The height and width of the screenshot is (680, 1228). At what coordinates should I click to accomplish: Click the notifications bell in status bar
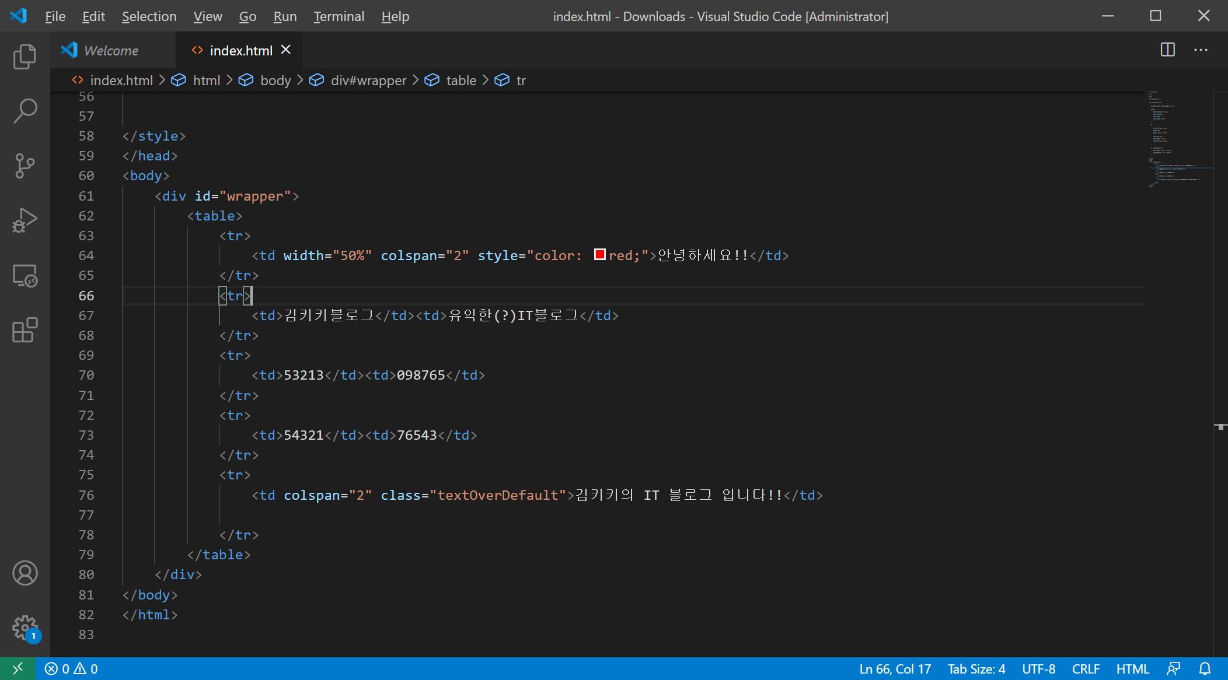pyautogui.click(x=1205, y=669)
